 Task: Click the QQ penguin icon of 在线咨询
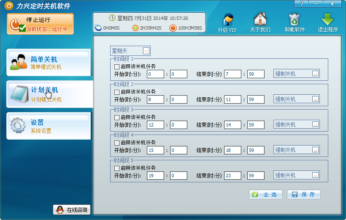60,209
